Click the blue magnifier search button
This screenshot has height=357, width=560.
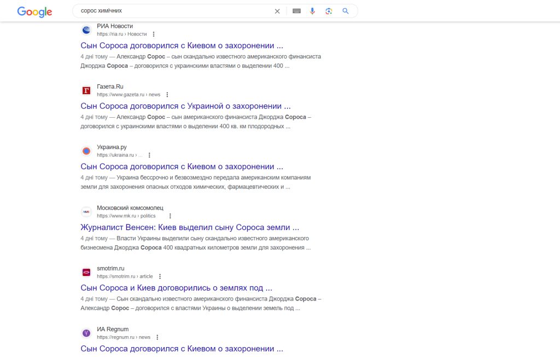[x=346, y=11]
